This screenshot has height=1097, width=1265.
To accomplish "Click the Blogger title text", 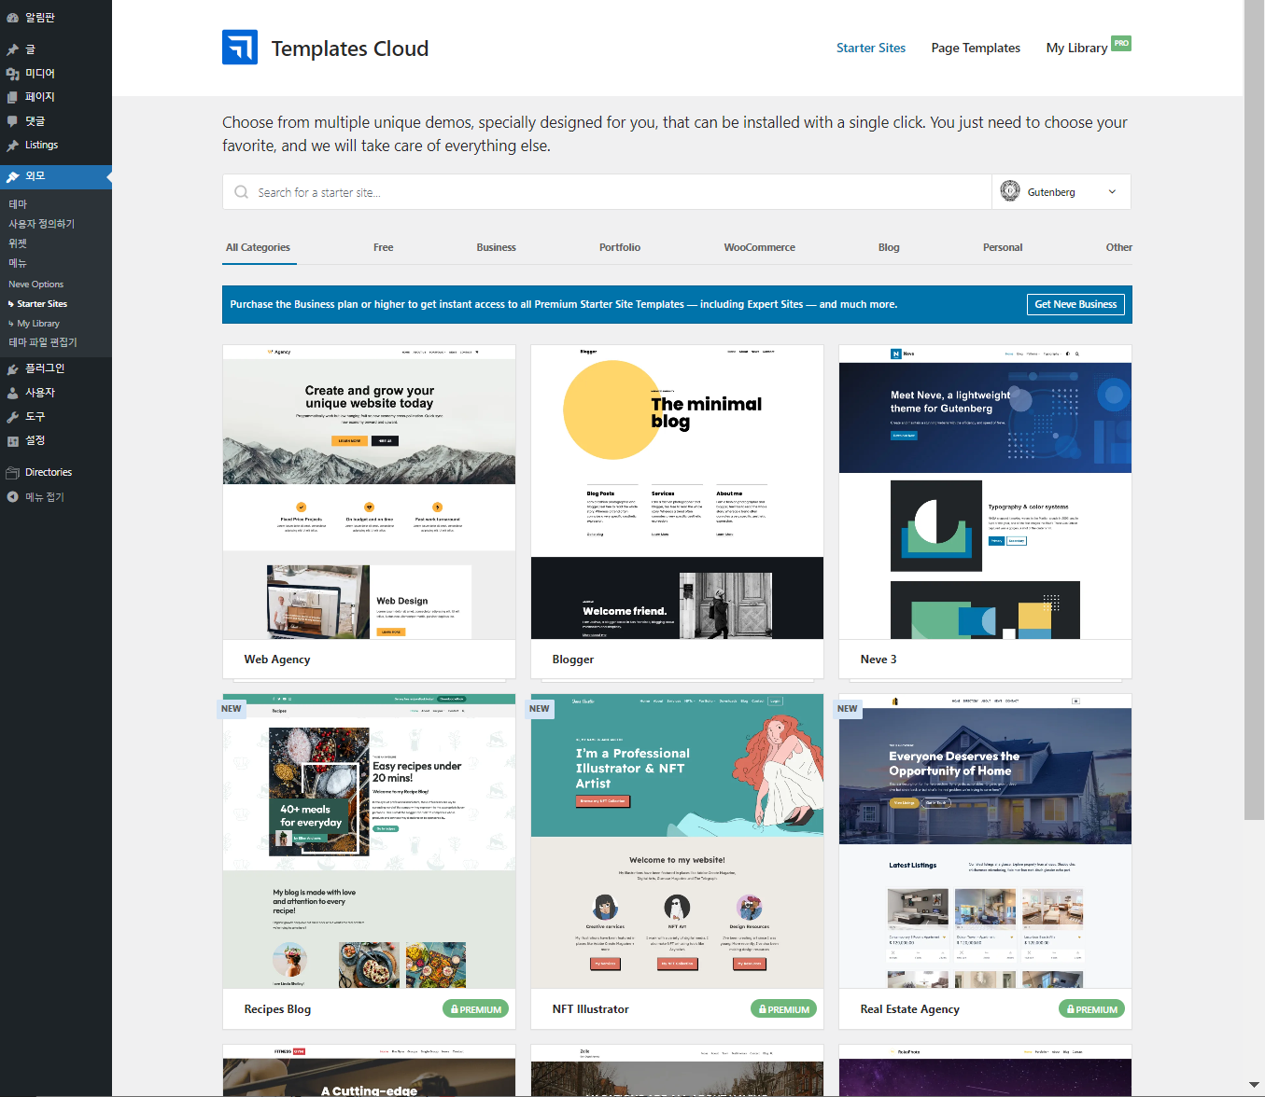I will (x=573, y=660).
